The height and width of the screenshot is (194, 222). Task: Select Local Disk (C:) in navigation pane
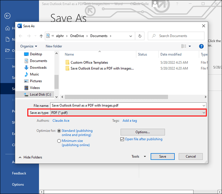[35, 95]
